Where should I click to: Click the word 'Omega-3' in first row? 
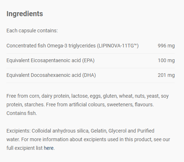point(57,46)
